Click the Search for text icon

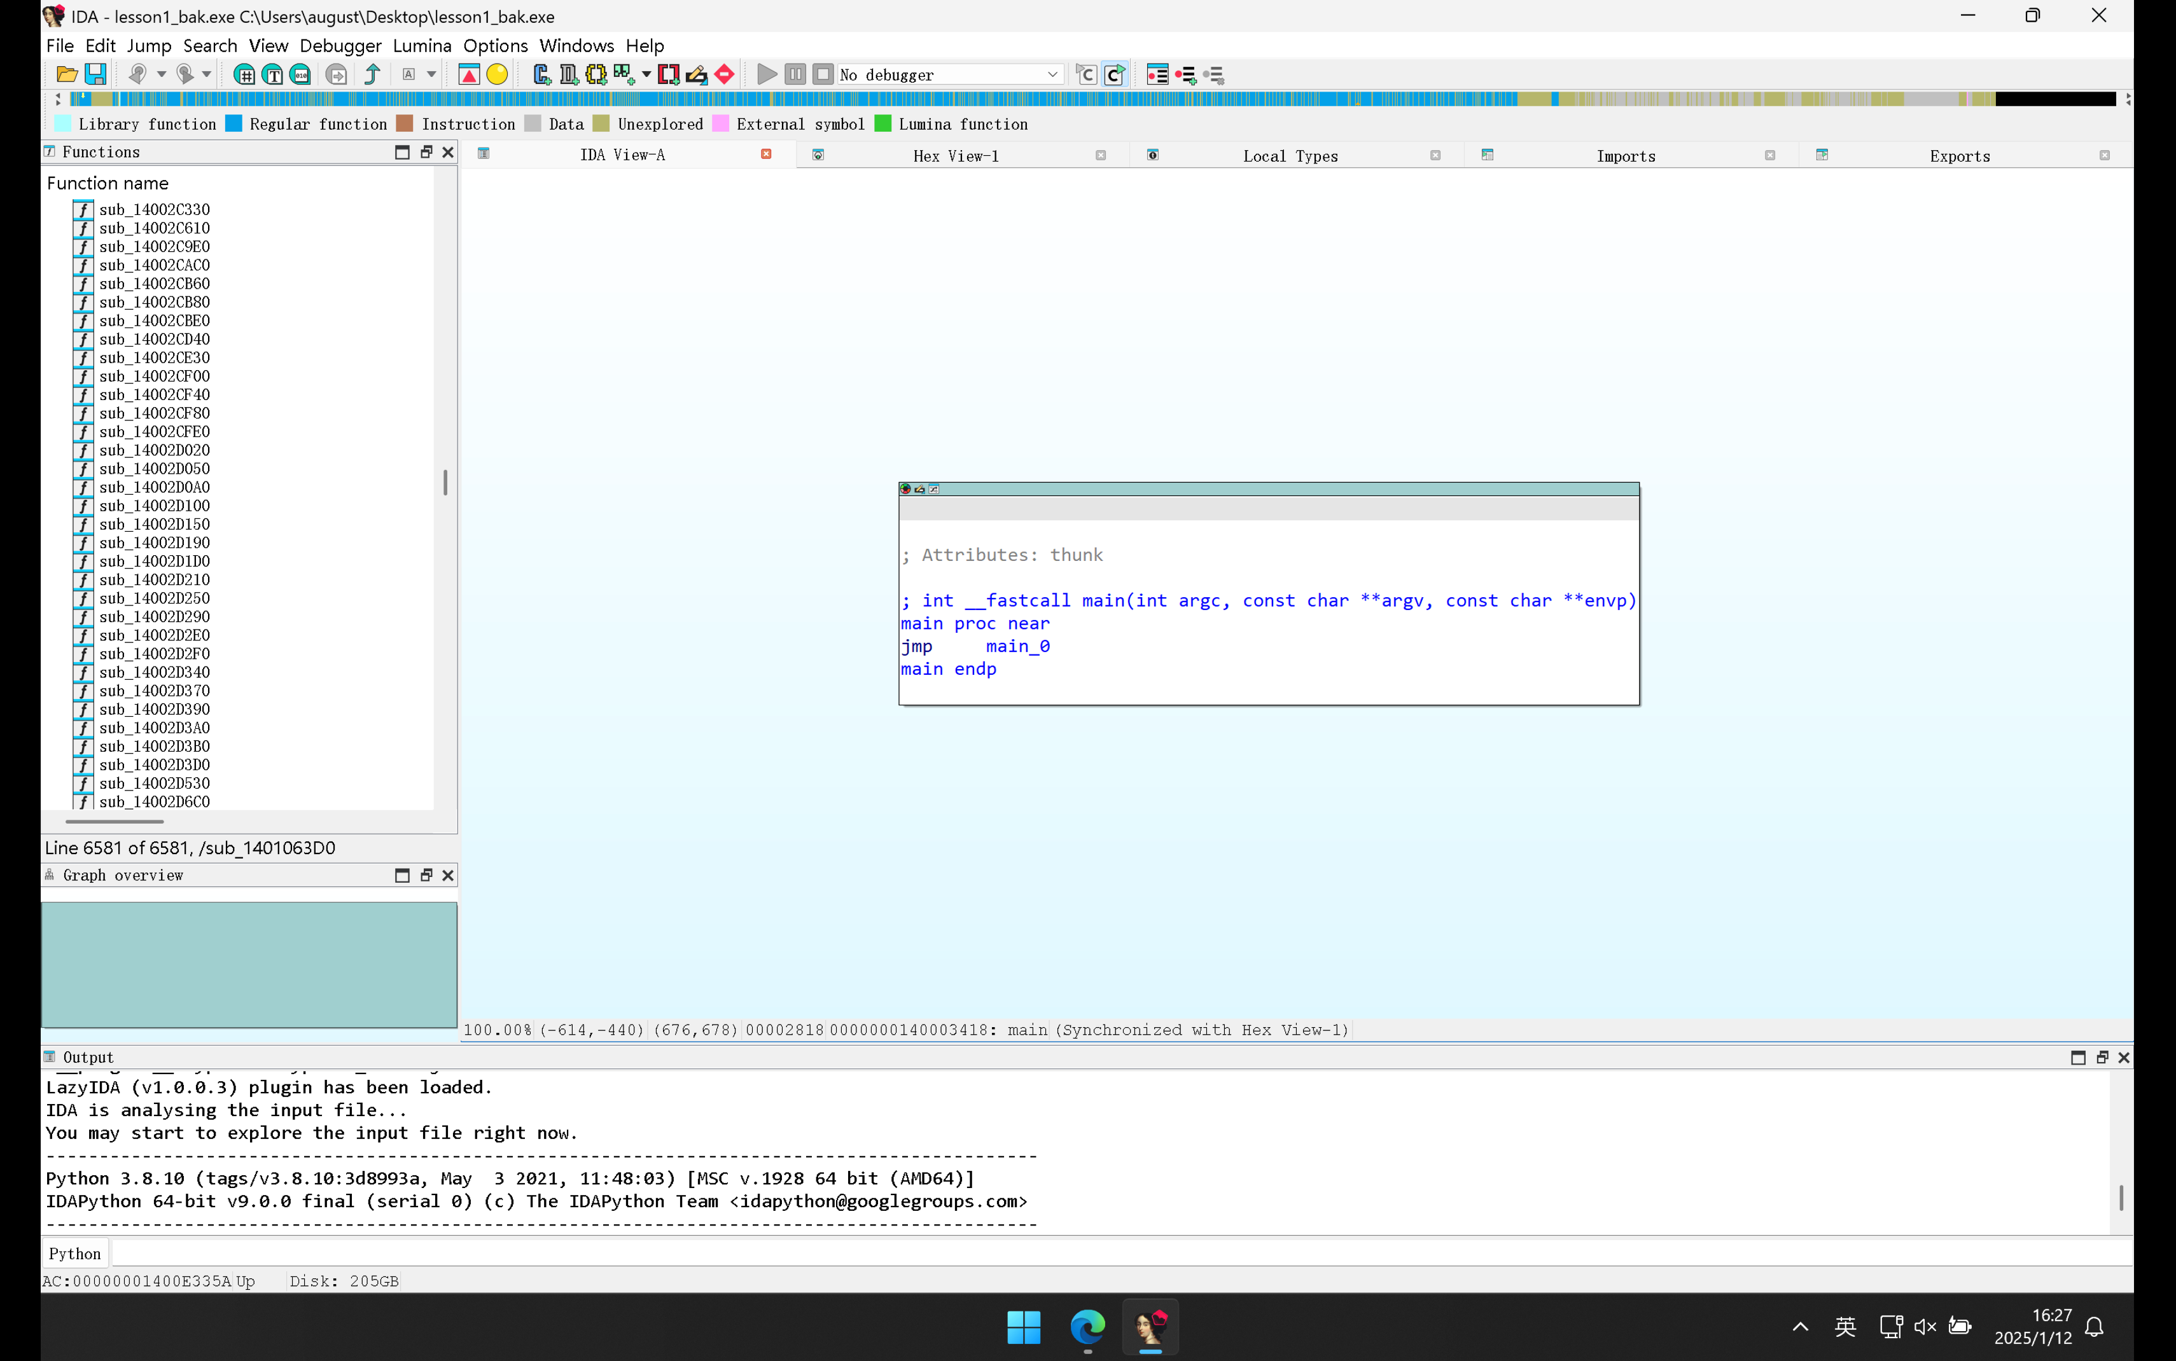(x=273, y=74)
